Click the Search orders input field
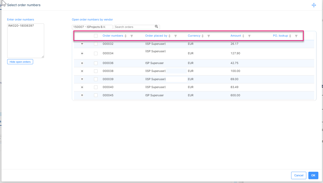323x183 pixels. coord(134,27)
